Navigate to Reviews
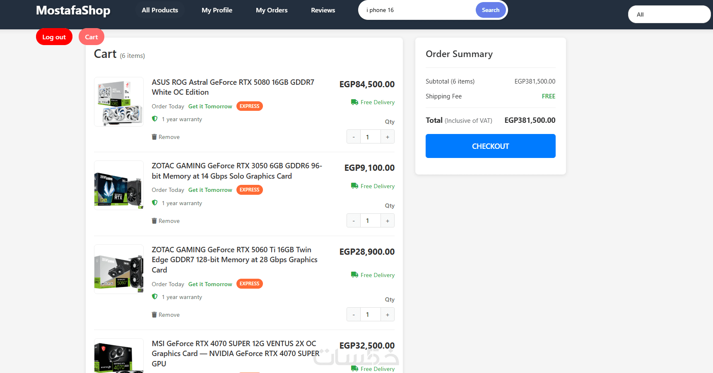Screen dimensions: 713x373 coord(323,10)
